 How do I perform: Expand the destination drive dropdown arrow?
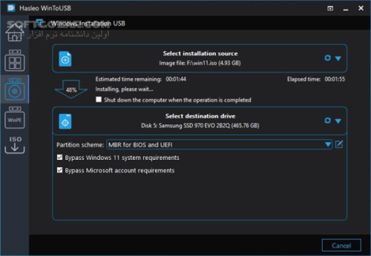tap(338, 121)
